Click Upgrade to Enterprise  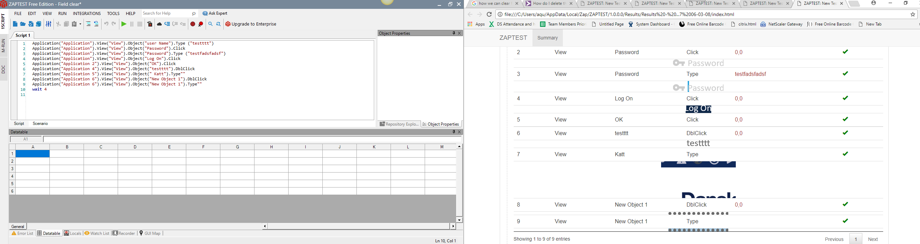(251, 24)
